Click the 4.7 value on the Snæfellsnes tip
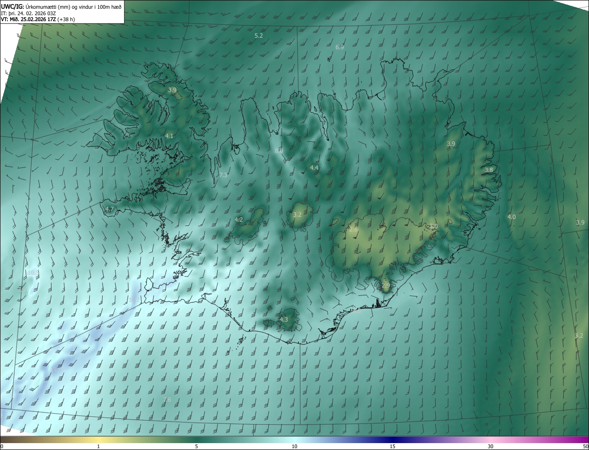The width and height of the screenshot is (589, 450). 110,209
